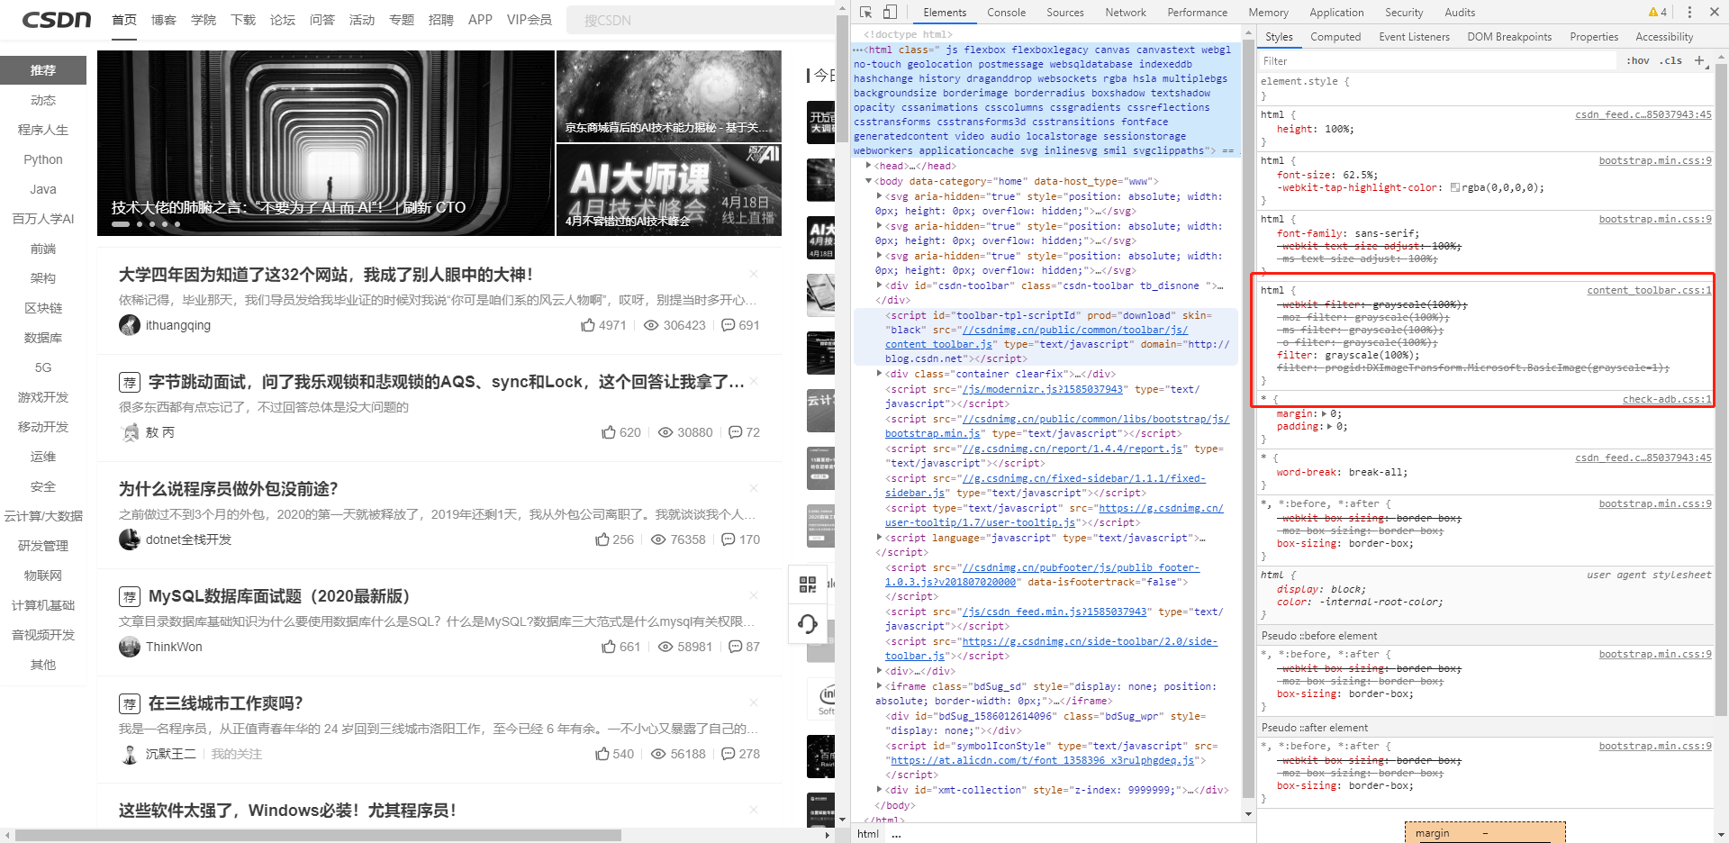The image size is (1729, 843).
Task: Open the Network tab in DevTools
Action: click(x=1126, y=13)
